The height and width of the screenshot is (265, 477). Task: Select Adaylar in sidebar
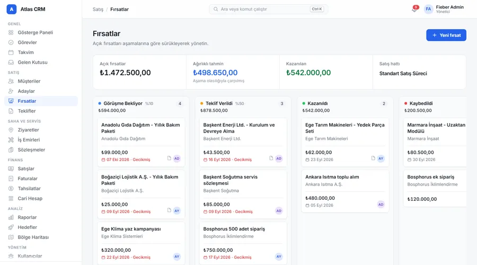pyautogui.click(x=41, y=91)
